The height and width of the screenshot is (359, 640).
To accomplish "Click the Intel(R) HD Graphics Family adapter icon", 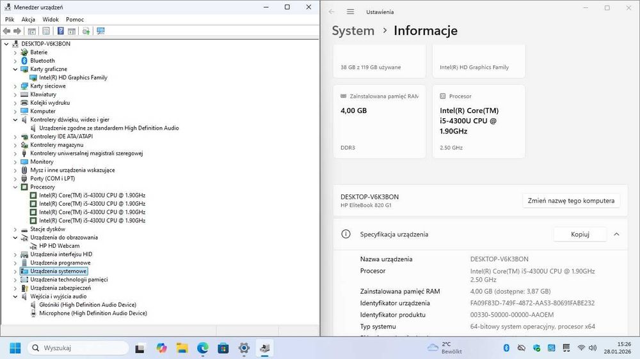I will (33, 77).
